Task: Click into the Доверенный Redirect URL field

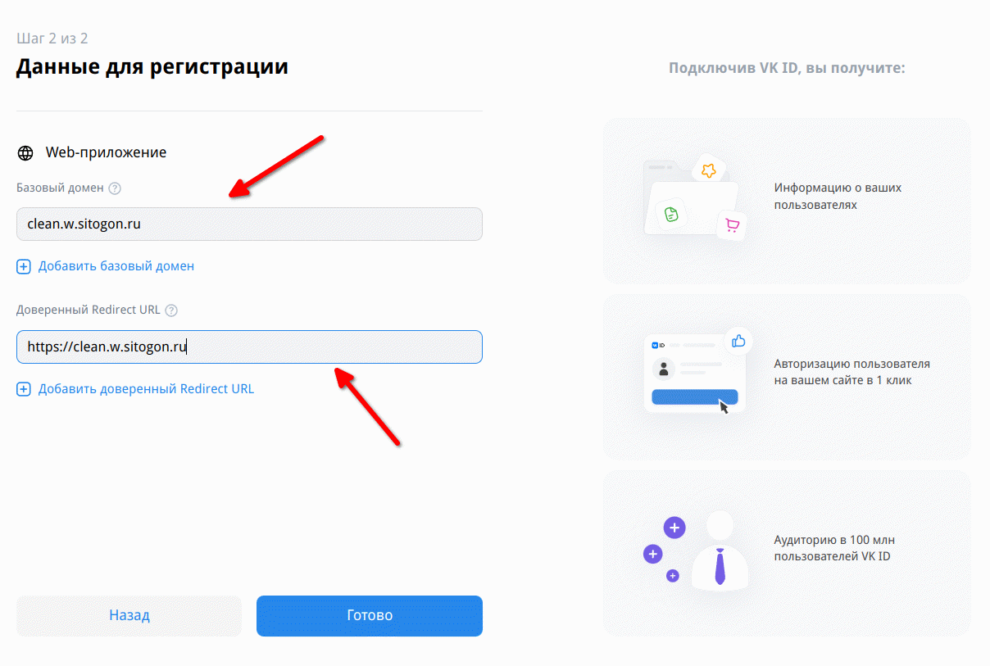Action: (249, 347)
